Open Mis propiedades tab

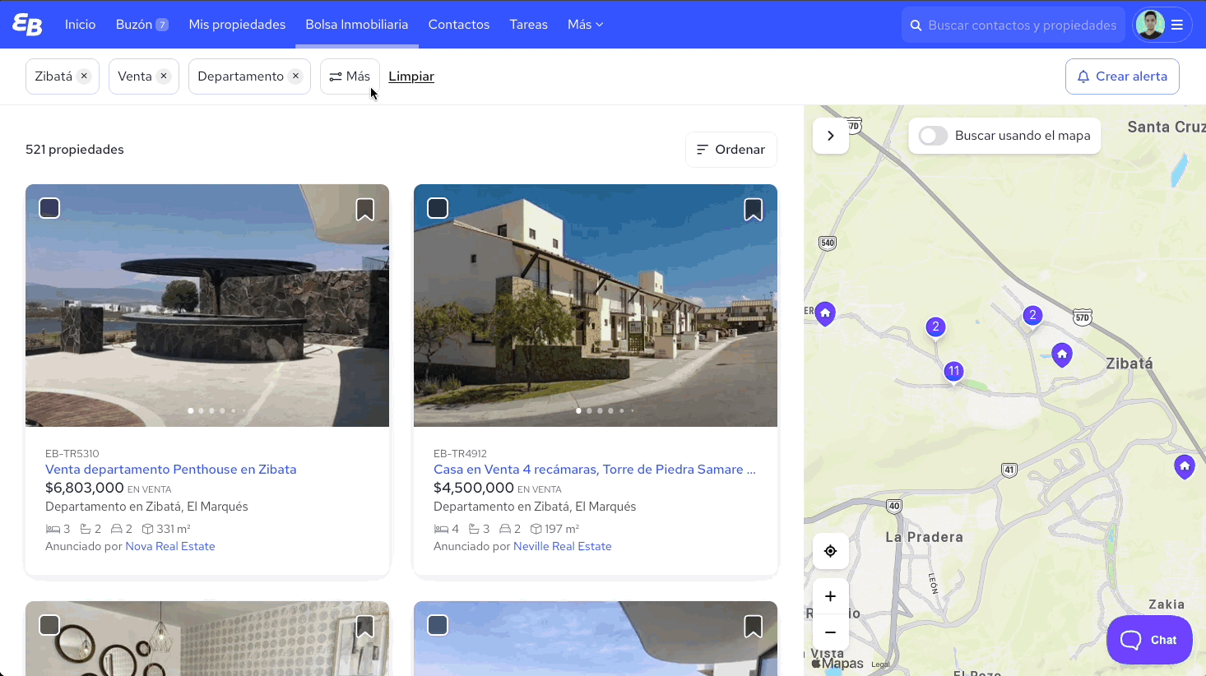point(237,25)
